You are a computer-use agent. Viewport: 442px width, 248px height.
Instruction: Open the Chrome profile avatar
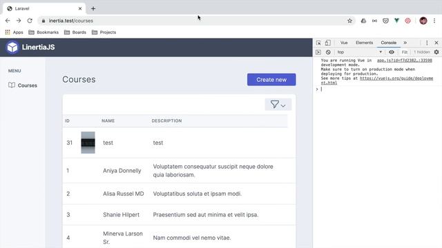point(423,21)
